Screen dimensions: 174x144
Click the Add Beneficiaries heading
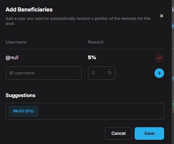29,10
